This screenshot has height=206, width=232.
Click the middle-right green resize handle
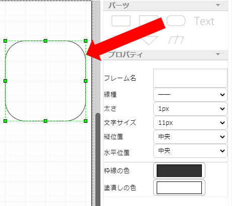pyautogui.click(x=85, y=81)
